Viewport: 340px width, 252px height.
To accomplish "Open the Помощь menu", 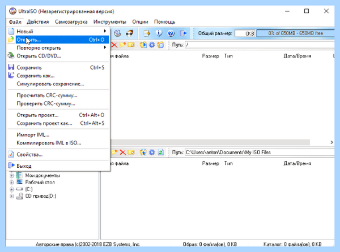I will pos(164,22).
